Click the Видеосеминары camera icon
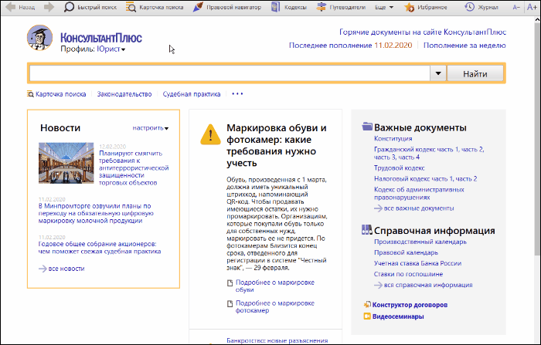This screenshot has height=345, width=541. click(x=367, y=316)
